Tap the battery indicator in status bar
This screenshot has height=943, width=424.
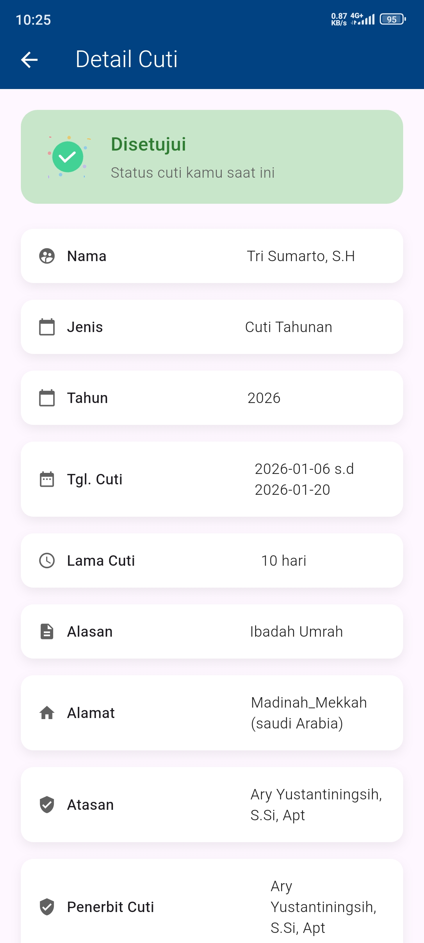(392, 19)
